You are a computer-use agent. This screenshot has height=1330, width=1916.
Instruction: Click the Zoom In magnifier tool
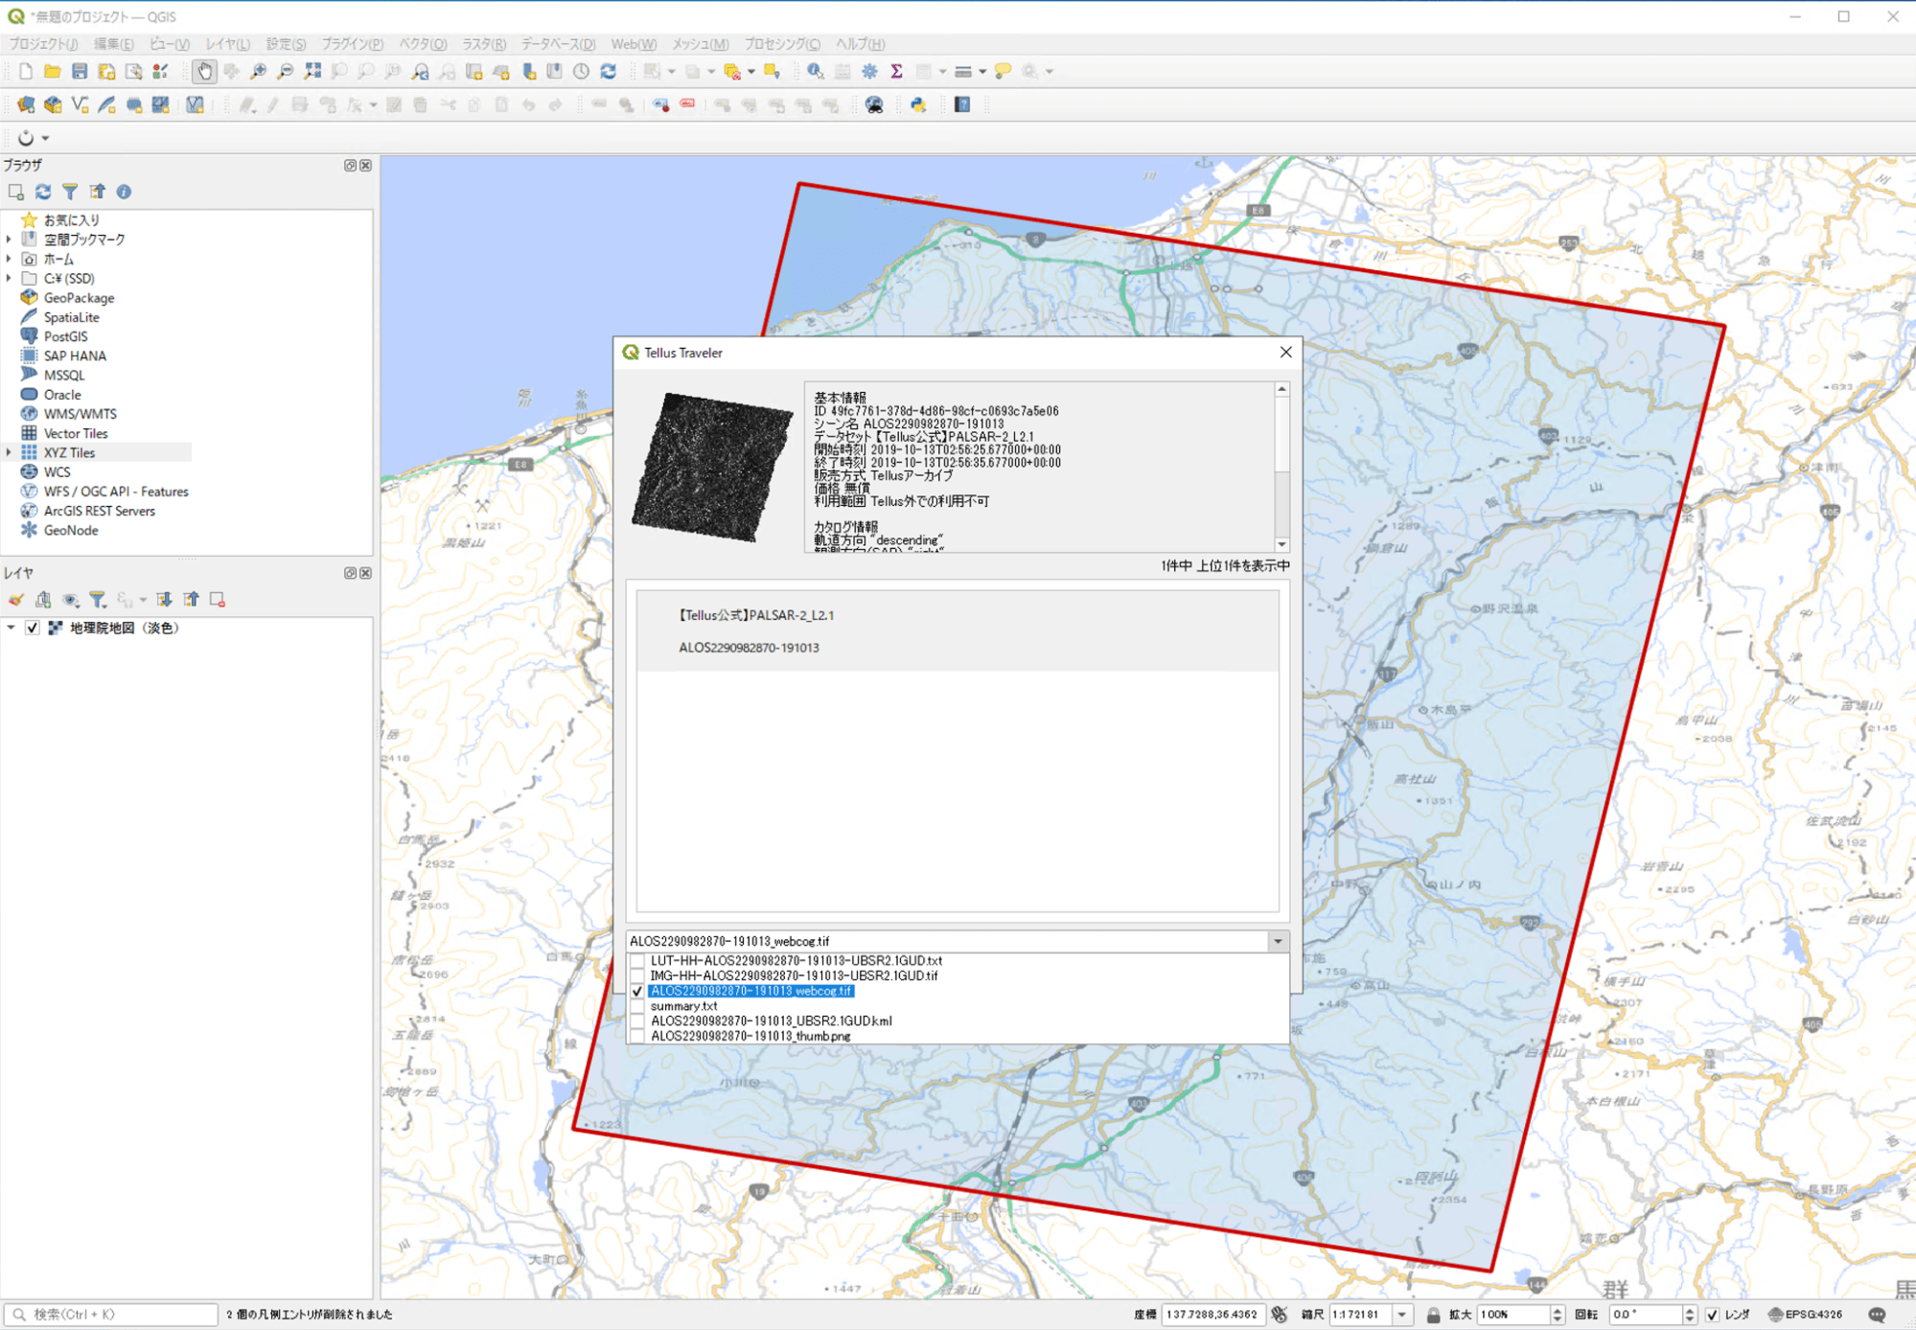[x=258, y=72]
